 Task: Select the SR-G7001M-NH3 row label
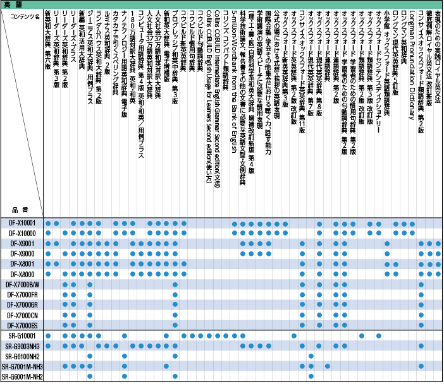click(22, 367)
